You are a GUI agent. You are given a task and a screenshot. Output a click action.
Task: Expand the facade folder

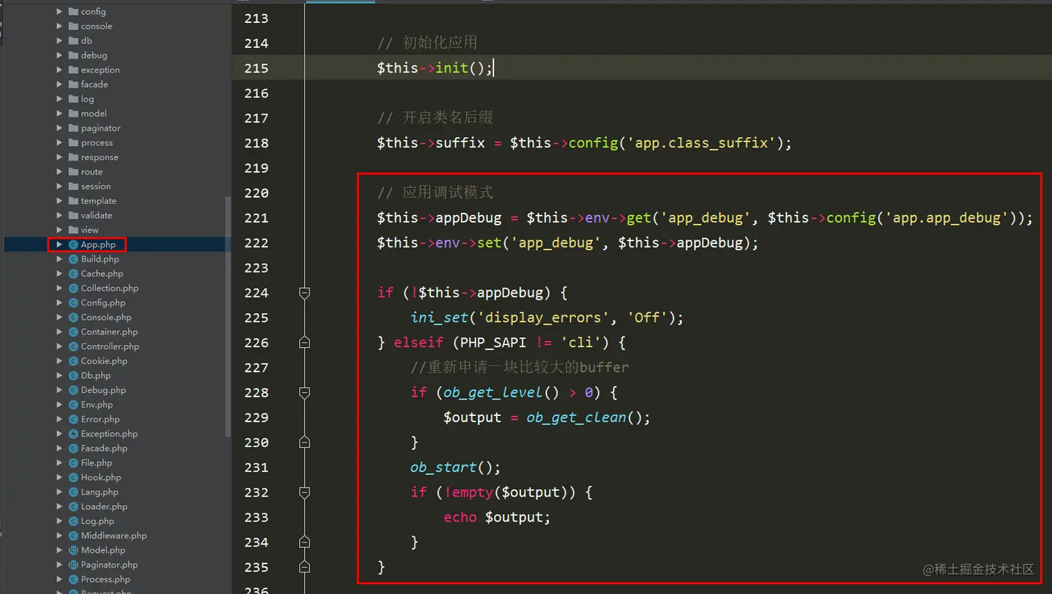[x=59, y=85]
